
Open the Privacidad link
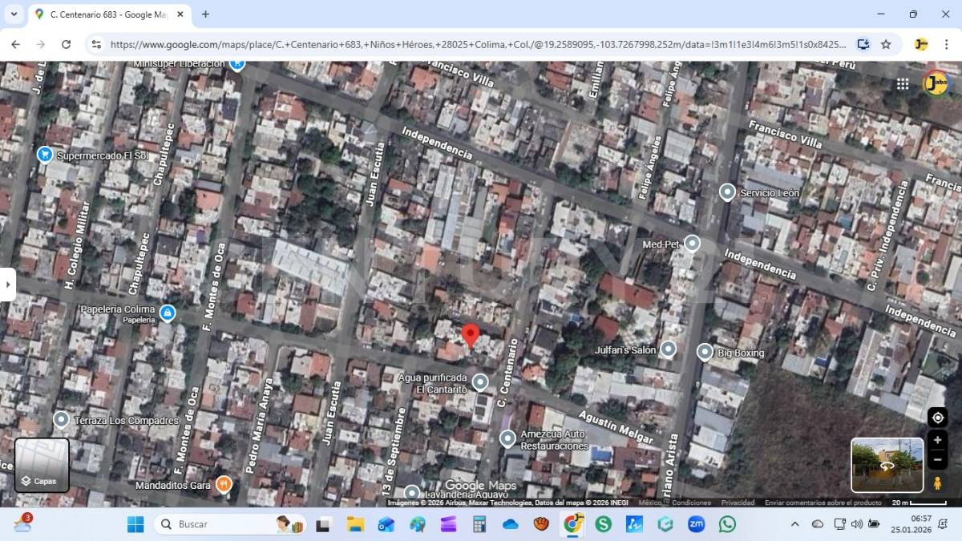737,503
